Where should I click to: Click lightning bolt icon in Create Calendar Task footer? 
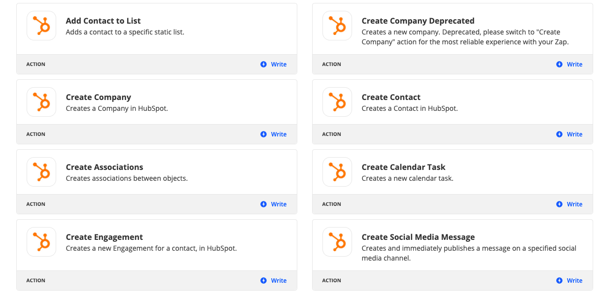click(x=559, y=204)
